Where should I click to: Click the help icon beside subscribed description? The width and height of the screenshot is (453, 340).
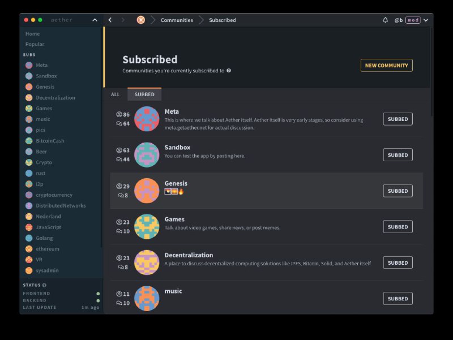point(229,71)
